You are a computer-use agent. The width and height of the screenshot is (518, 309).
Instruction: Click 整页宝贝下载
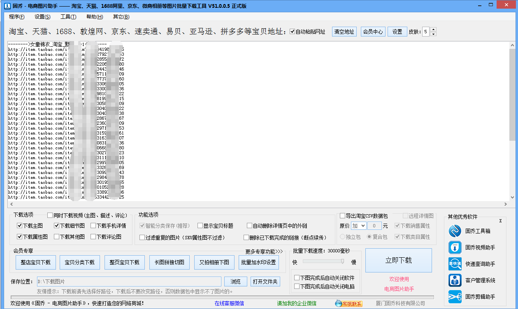[x=125, y=262]
